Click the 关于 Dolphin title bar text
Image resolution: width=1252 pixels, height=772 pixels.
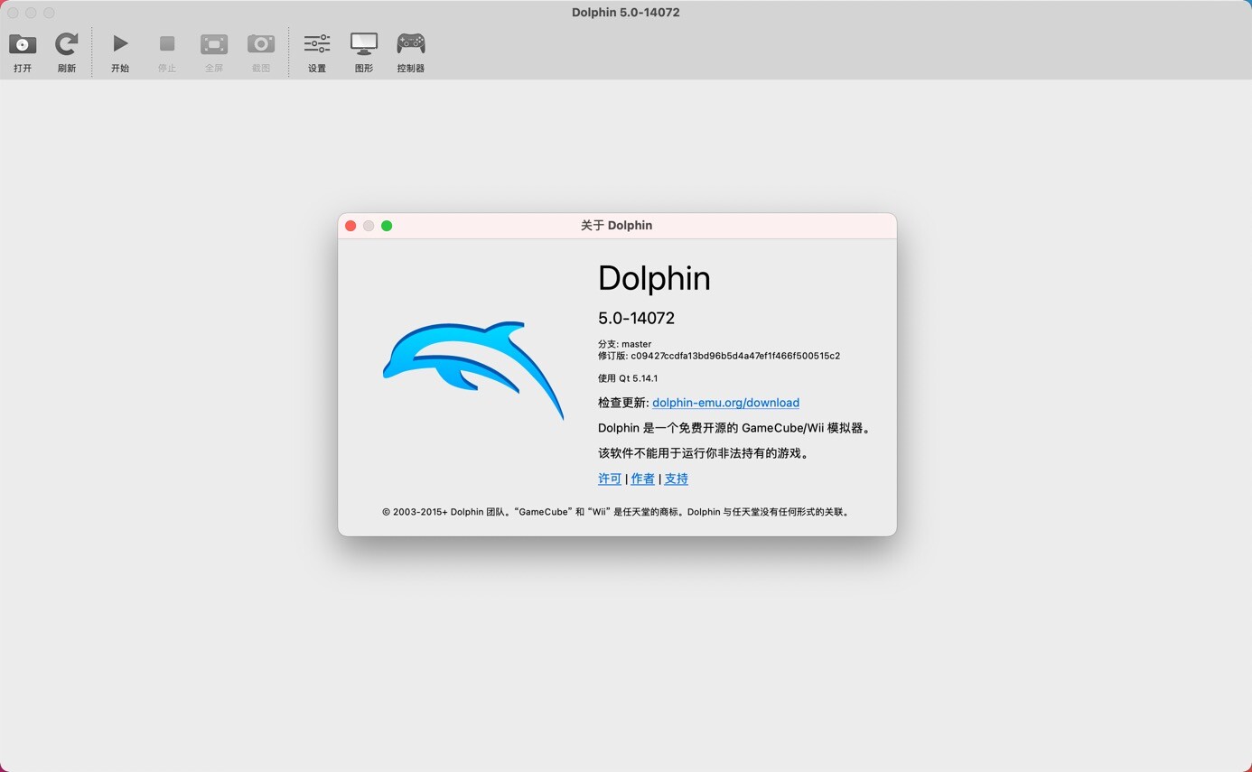616,226
